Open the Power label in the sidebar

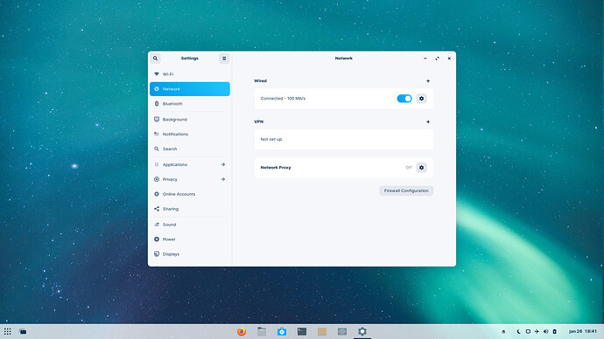pos(169,239)
